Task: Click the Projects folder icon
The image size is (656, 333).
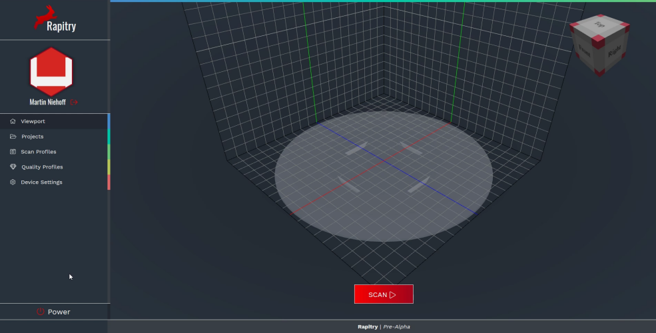Action: (x=13, y=137)
